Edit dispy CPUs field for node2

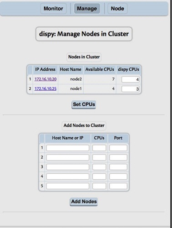131,79
